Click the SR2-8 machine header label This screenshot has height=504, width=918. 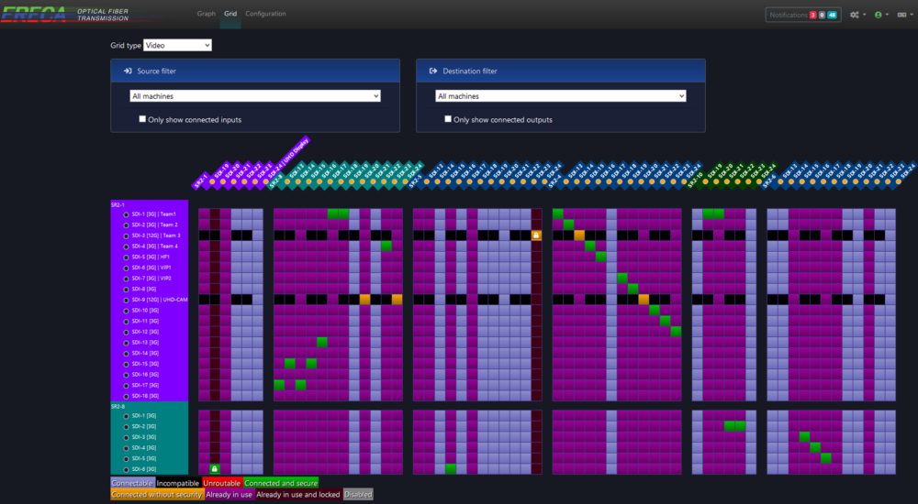(118, 406)
